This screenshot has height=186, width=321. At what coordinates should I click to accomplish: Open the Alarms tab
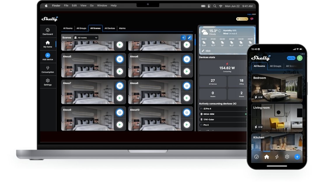pos(122,28)
